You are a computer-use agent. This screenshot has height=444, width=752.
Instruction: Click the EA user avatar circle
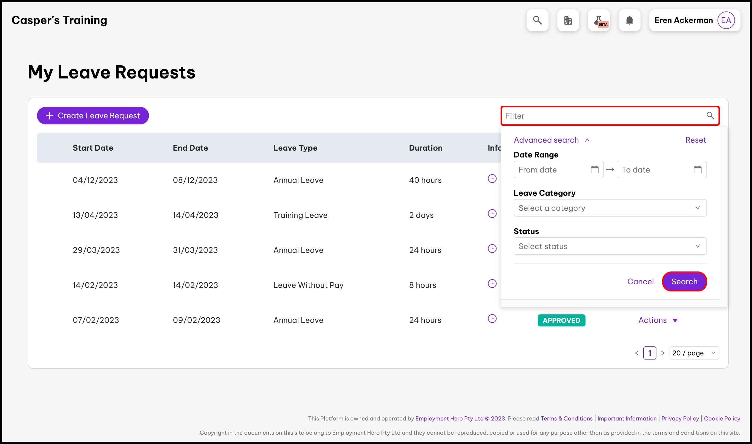click(x=726, y=20)
